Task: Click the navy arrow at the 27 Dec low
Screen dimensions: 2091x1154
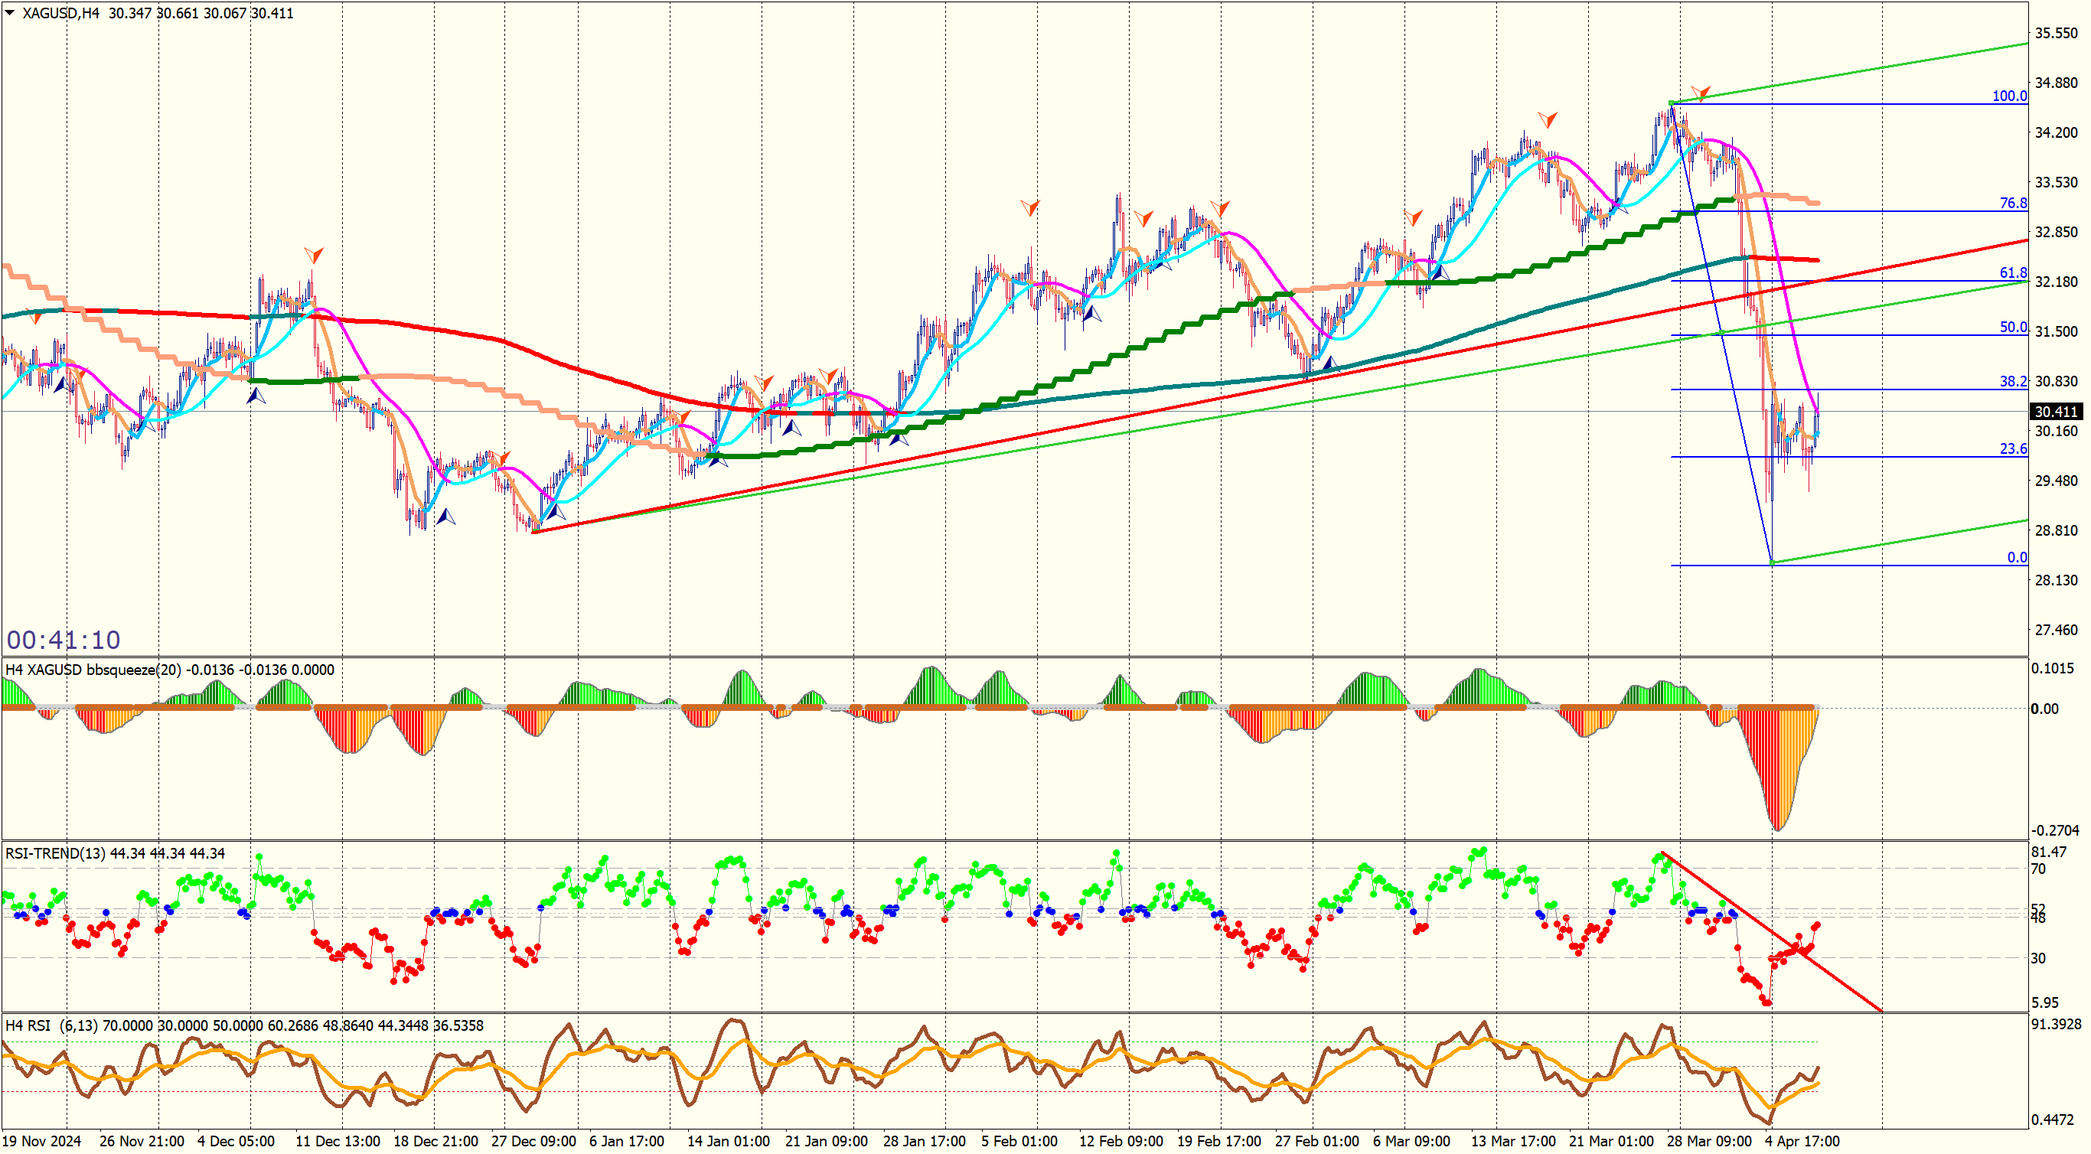Action: (555, 511)
